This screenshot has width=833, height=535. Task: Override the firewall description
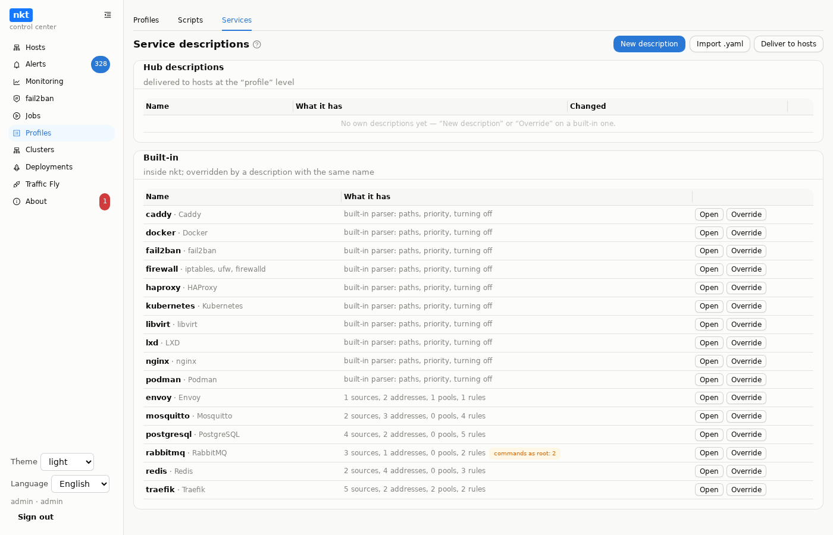pyautogui.click(x=746, y=269)
